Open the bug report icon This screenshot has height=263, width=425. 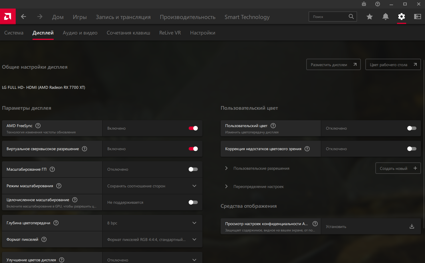364,4
